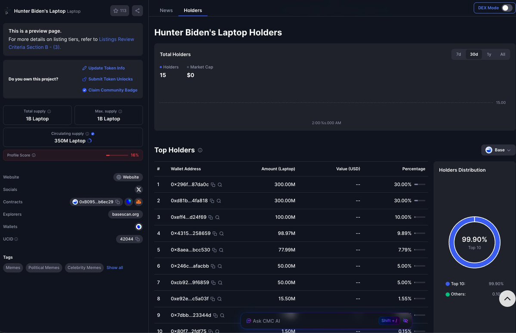The height and width of the screenshot is (333, 516).
Task: Click info icon next to Max. supply
Action: [120, 111]
